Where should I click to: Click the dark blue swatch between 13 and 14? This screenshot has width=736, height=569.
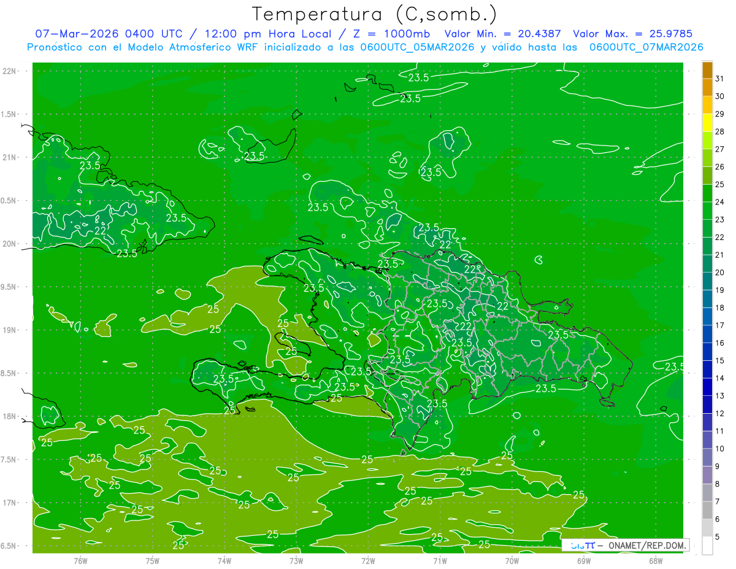[707, 387]
